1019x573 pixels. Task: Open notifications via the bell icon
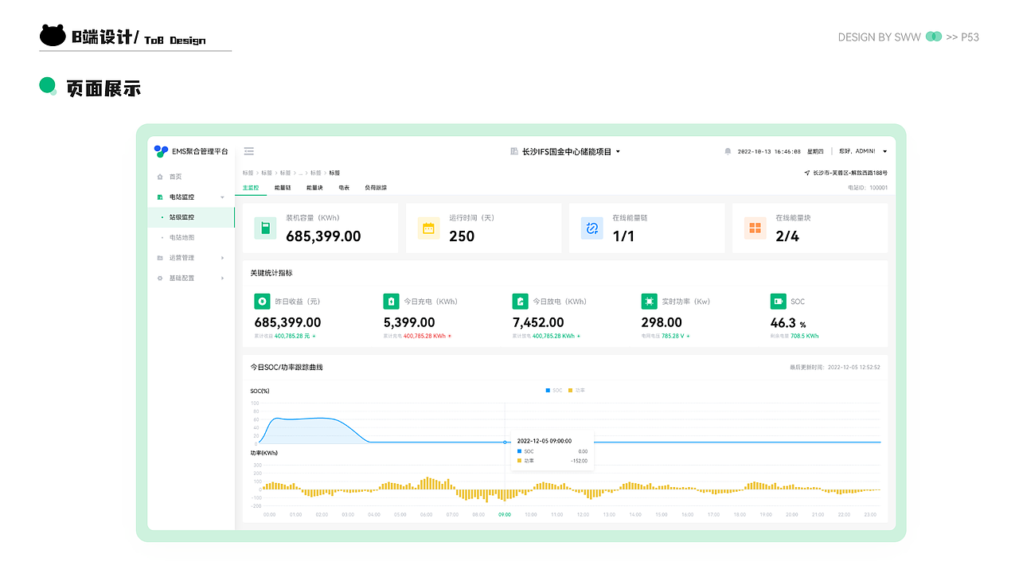click(x=728, y=151)
